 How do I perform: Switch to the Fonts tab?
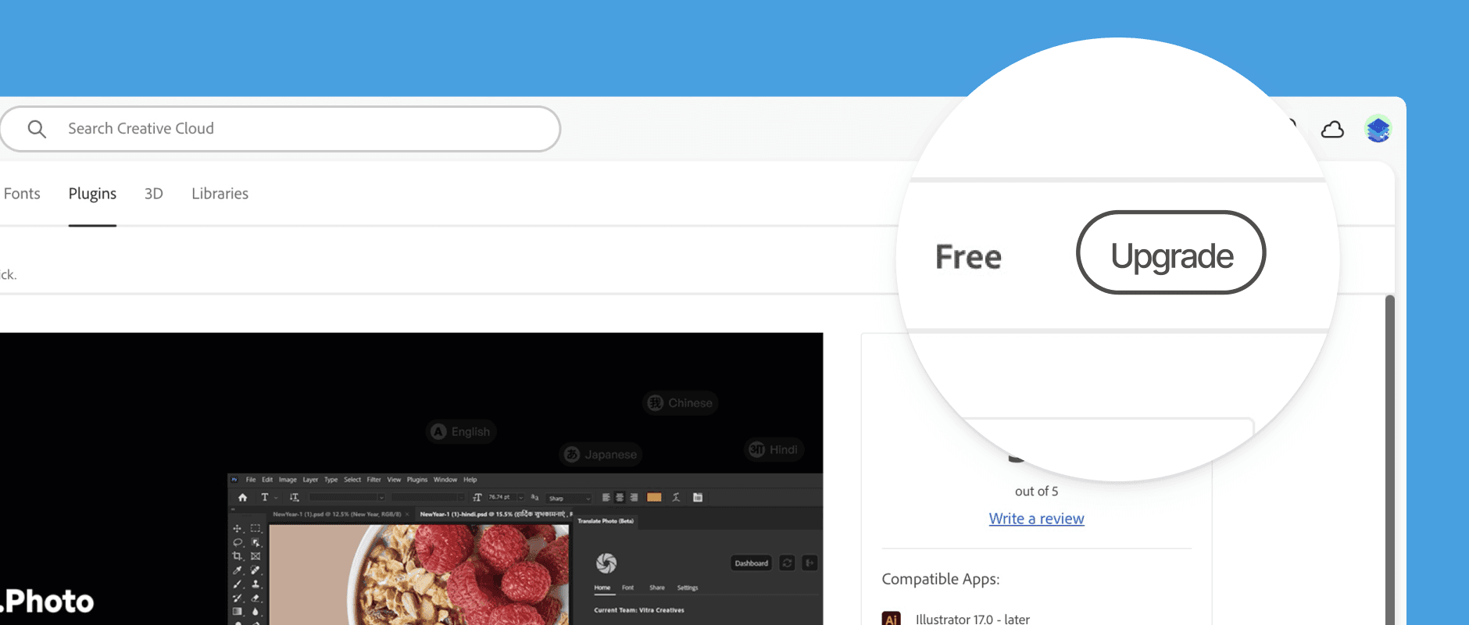(21, 194)
